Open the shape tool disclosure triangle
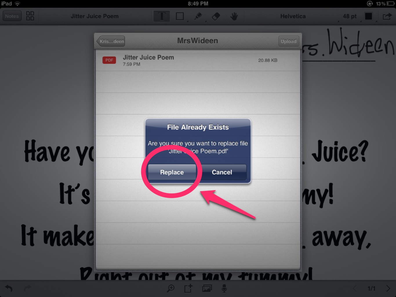The height and width of the screenshot is (297, 396). click(187, 21)
